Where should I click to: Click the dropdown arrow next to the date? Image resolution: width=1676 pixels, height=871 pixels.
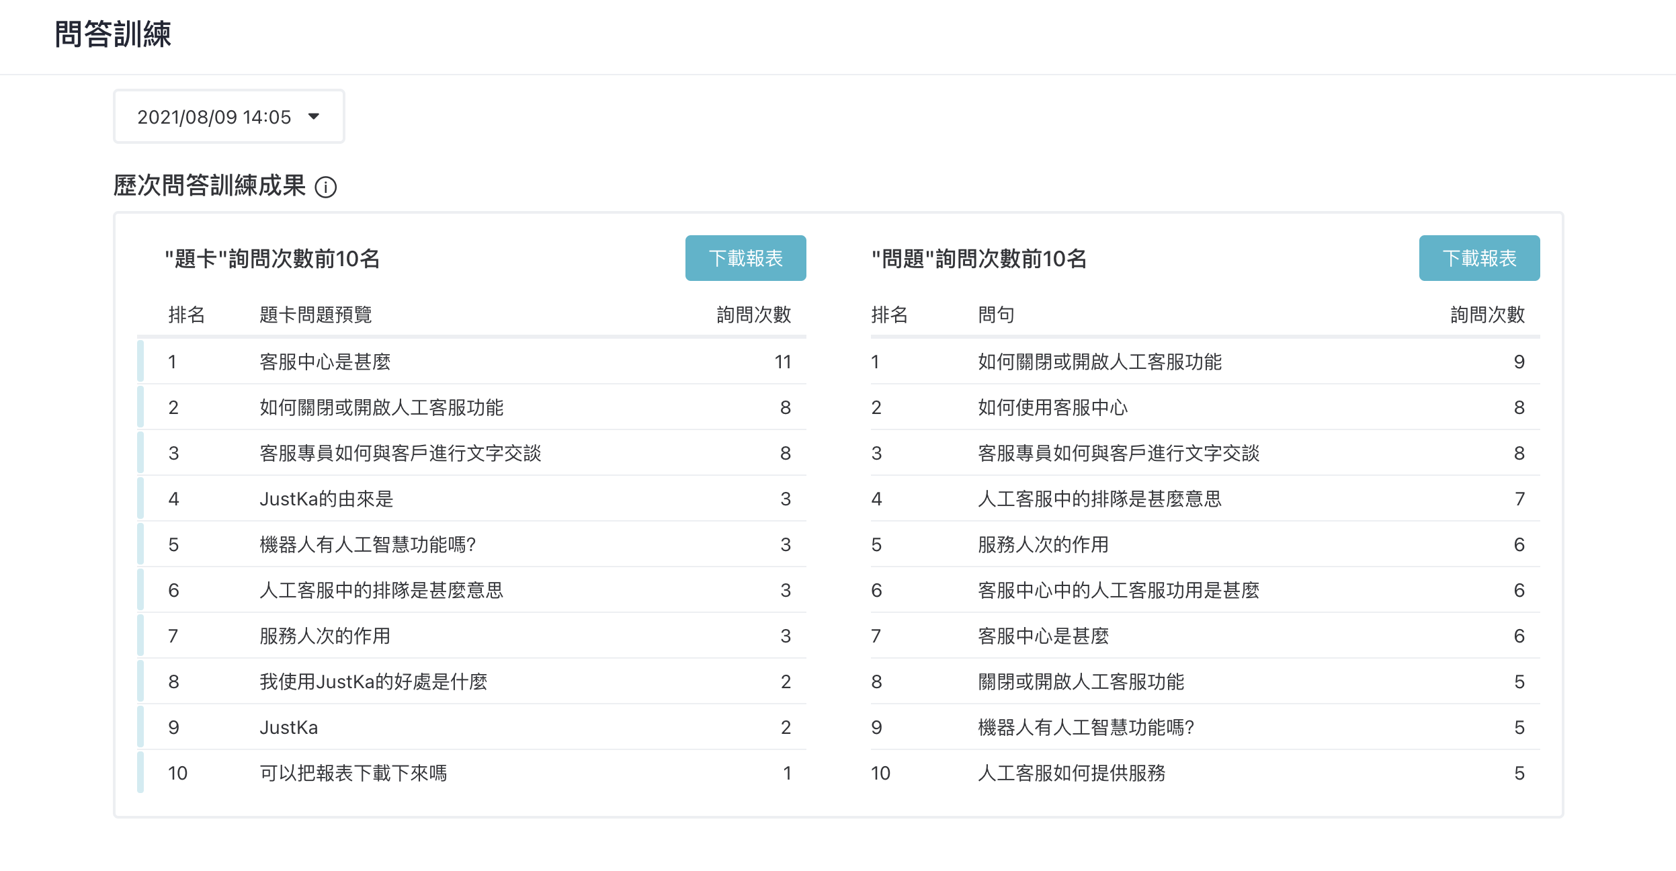[x=314, y=117]
